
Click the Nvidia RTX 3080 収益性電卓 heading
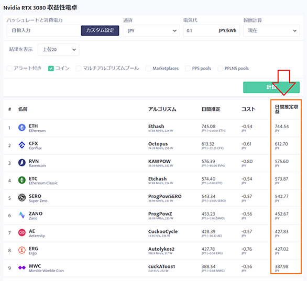pyautogui.click(x=40, y=8)
